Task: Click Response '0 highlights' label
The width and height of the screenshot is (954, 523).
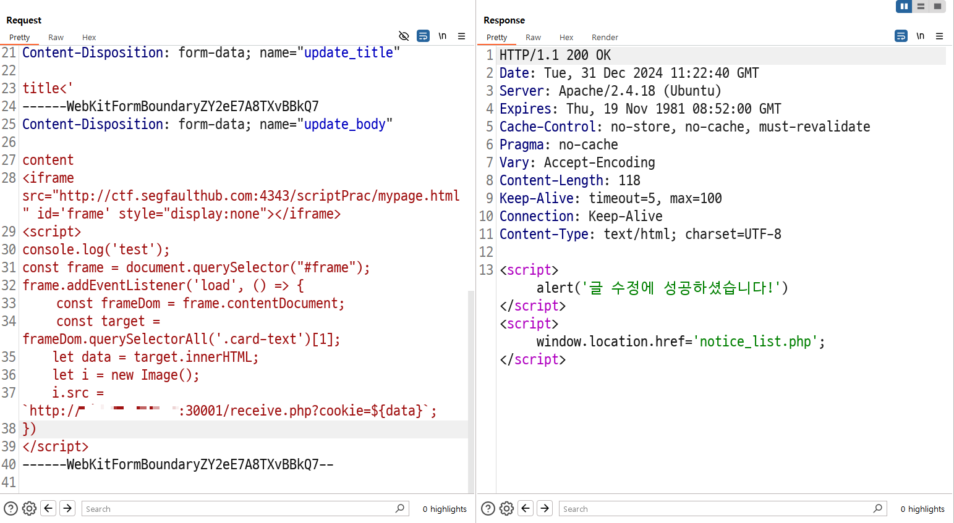Action: coord(922,509)
